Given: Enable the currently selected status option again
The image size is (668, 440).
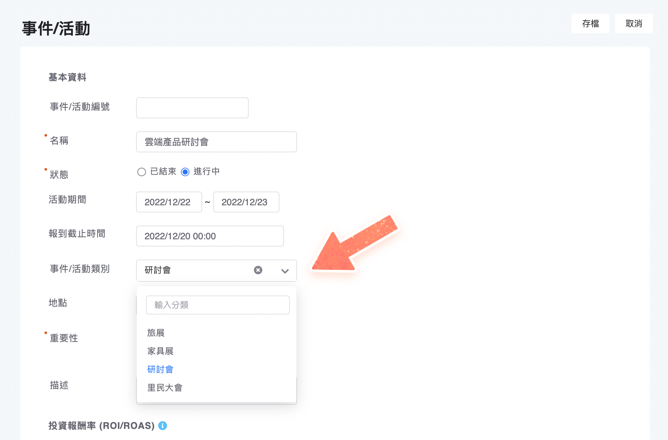Looking at the screenshot, I should 185,172.
